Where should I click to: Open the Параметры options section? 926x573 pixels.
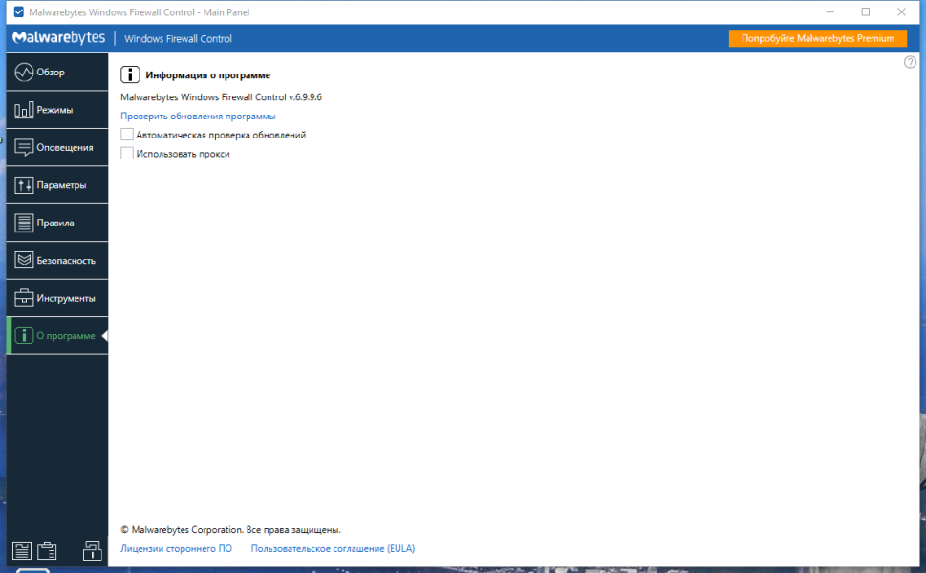click(57, 185)
